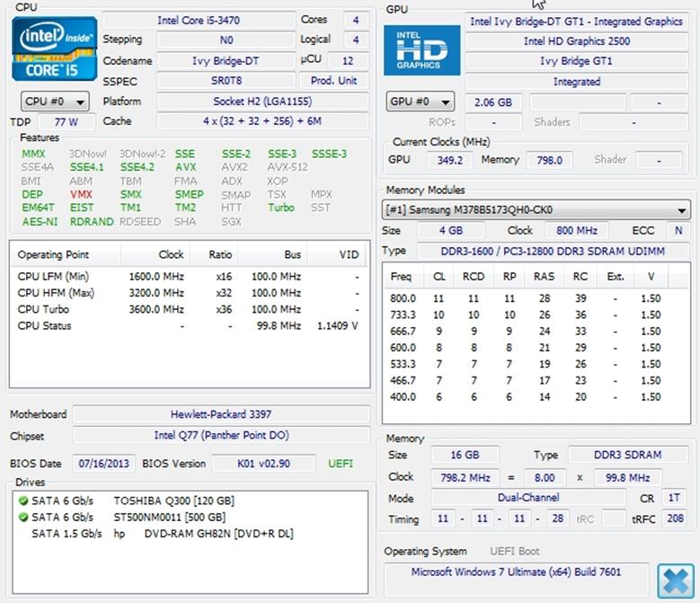700x603 pixels.
Task: Click the red VMX feature label
Action: 81,195
